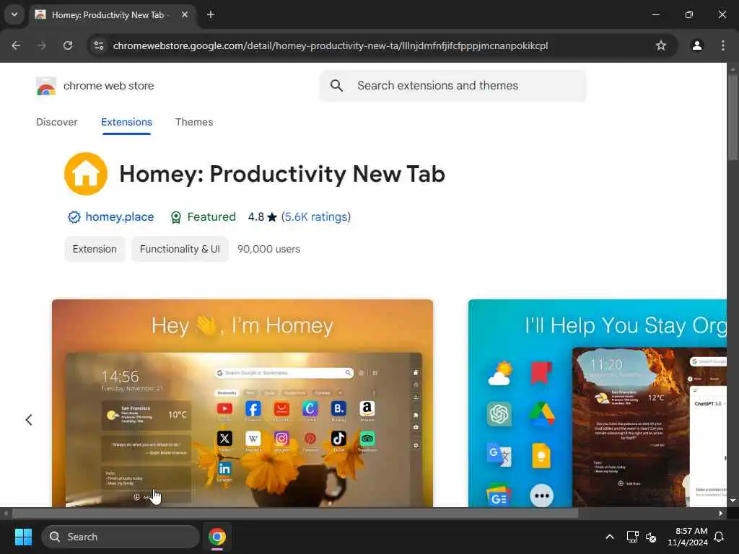The height and width of the screenshot is (554, 739).
Task: Click Chrome icon in taskbar
Action: pyautogui.click(x=217, y=537)
